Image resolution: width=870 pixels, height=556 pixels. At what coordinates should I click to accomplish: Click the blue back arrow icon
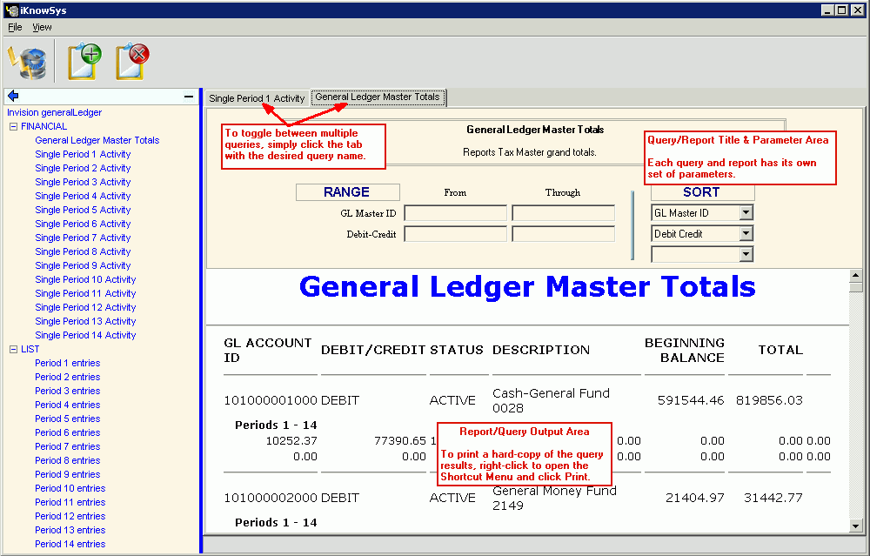pos(13,96)
